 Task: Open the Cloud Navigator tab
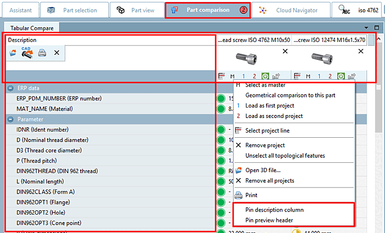pos(291,10)
